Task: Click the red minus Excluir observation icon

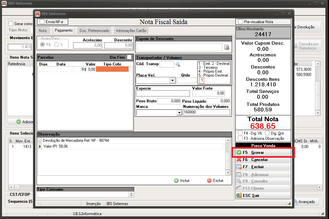Action: (209, 181)
